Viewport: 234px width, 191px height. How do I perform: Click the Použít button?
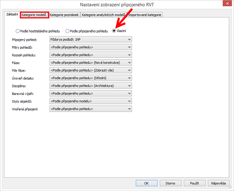[x=194, y=183]
